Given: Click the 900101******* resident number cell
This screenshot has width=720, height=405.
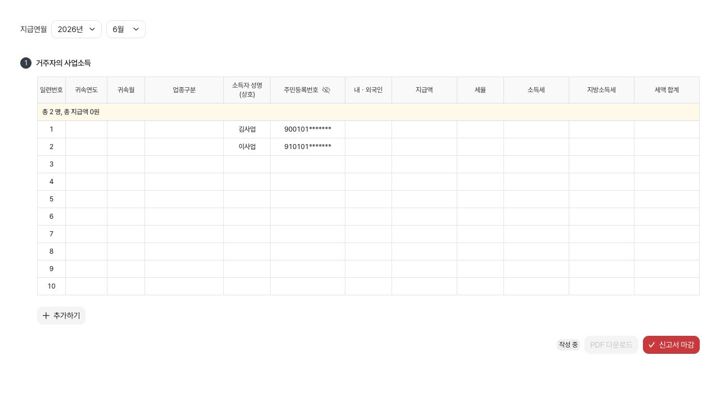Looking at the screenshot, I should 308,129.
